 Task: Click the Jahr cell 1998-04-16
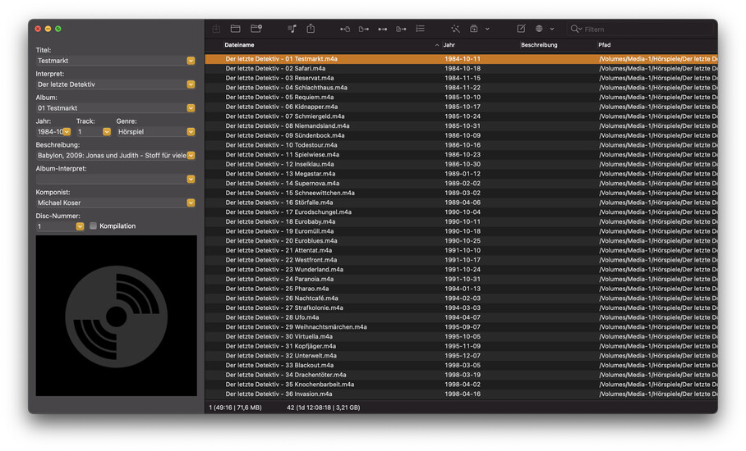coord(462,394)
